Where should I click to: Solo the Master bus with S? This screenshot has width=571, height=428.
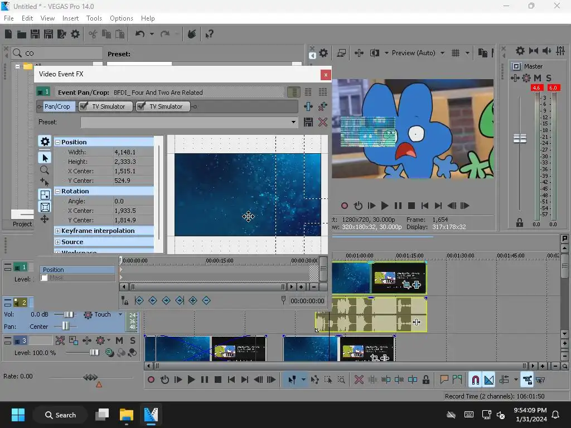click(x=549, y=78)
